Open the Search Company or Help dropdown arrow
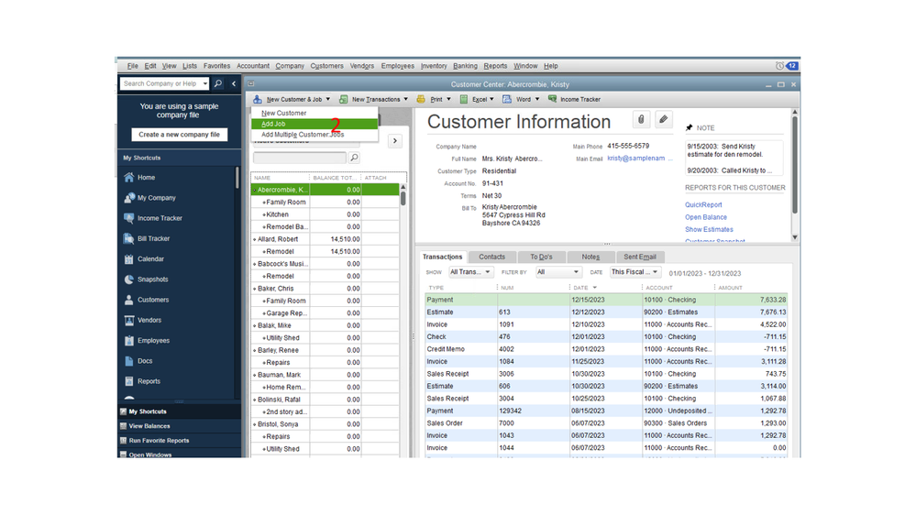 click(205, 83)
